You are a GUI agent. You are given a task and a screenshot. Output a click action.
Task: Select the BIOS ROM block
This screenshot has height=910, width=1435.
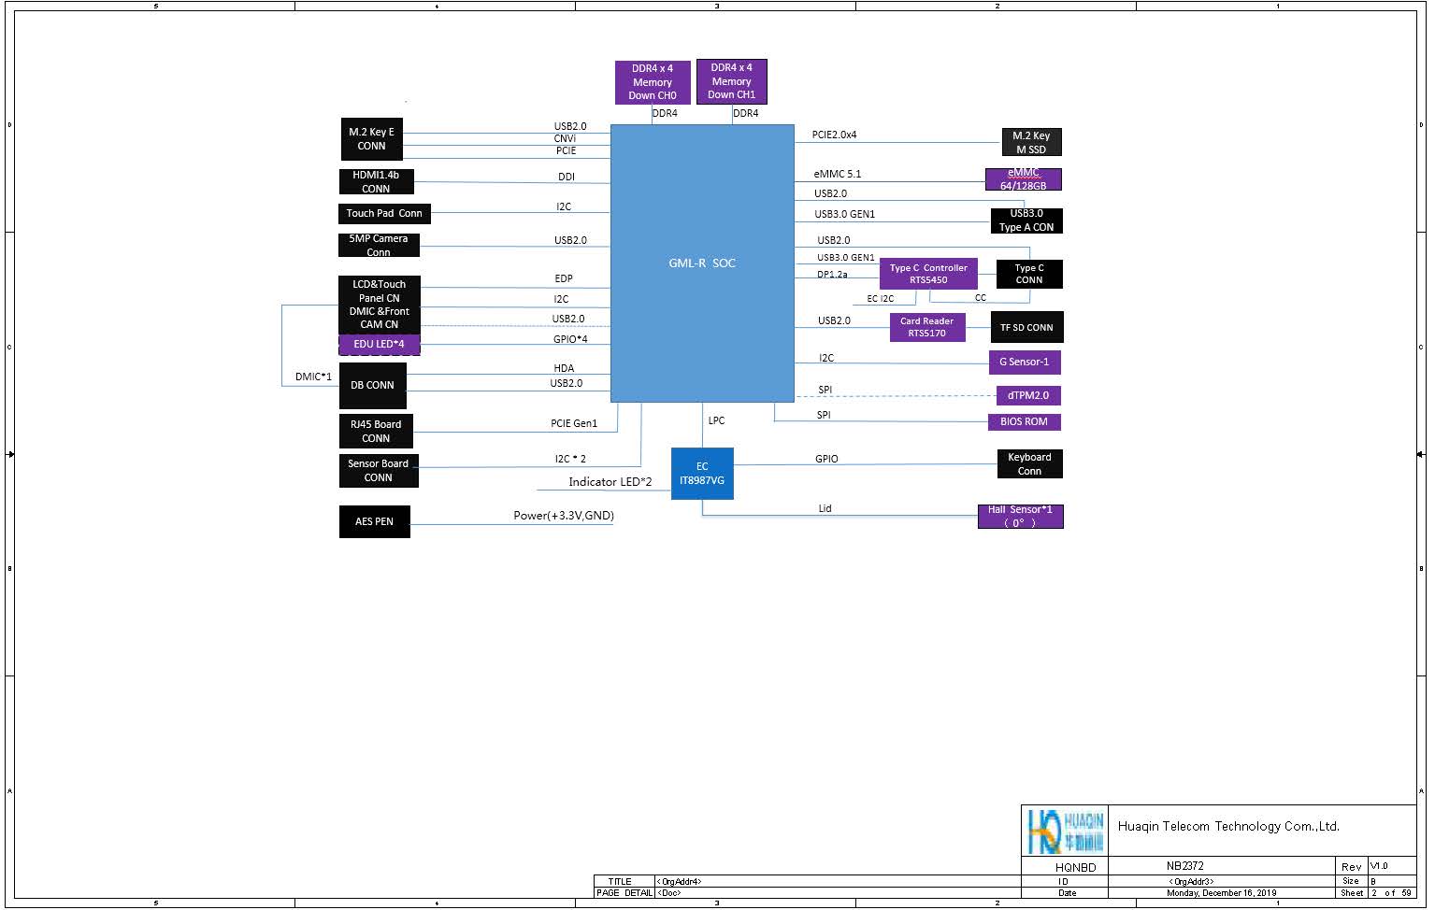click(1024, 421)
